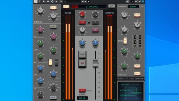Click the plugin power button
This screenshot has width=179, height=101.
pos(66,6)
